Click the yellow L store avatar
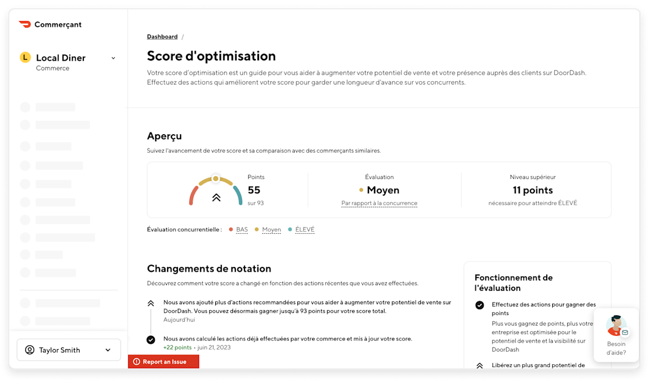 [25, 57]
